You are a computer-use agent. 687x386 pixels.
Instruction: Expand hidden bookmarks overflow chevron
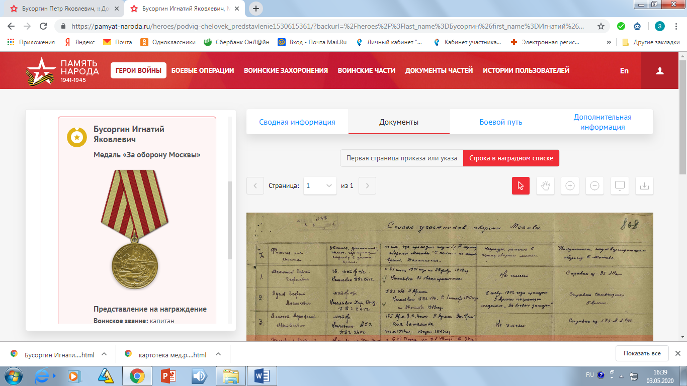(x=609, y=42)
